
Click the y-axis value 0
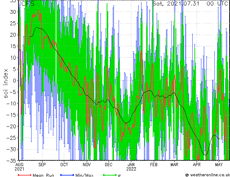point(15,81)
